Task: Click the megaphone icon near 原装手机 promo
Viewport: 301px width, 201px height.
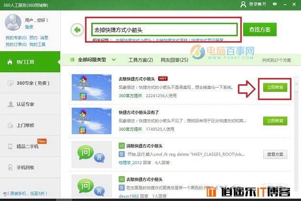Action: pos(6,194)
